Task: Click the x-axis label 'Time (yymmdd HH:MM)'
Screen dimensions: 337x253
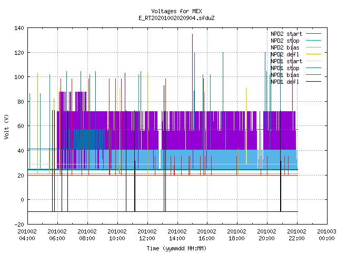Action: coord(176,248)
